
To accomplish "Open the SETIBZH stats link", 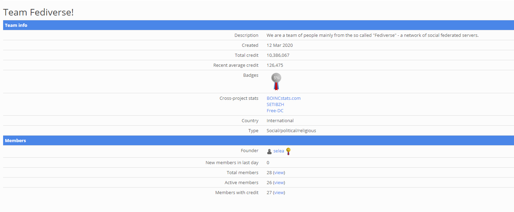I will tap(275, 104).
